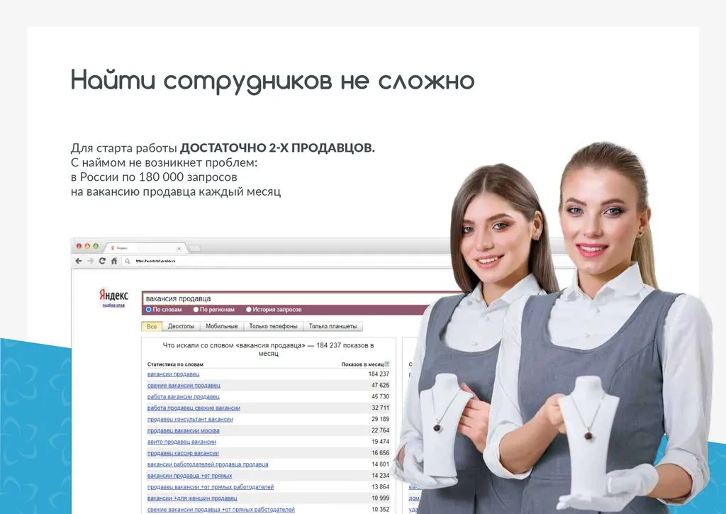Viewport: 726px width, 514px height.
Task: Close the Яндекс browser tab
Action: 179,248
